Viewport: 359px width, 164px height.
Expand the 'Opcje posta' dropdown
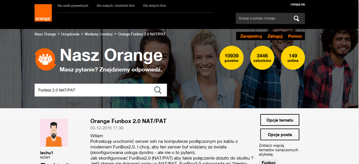[x=280, y=135]
